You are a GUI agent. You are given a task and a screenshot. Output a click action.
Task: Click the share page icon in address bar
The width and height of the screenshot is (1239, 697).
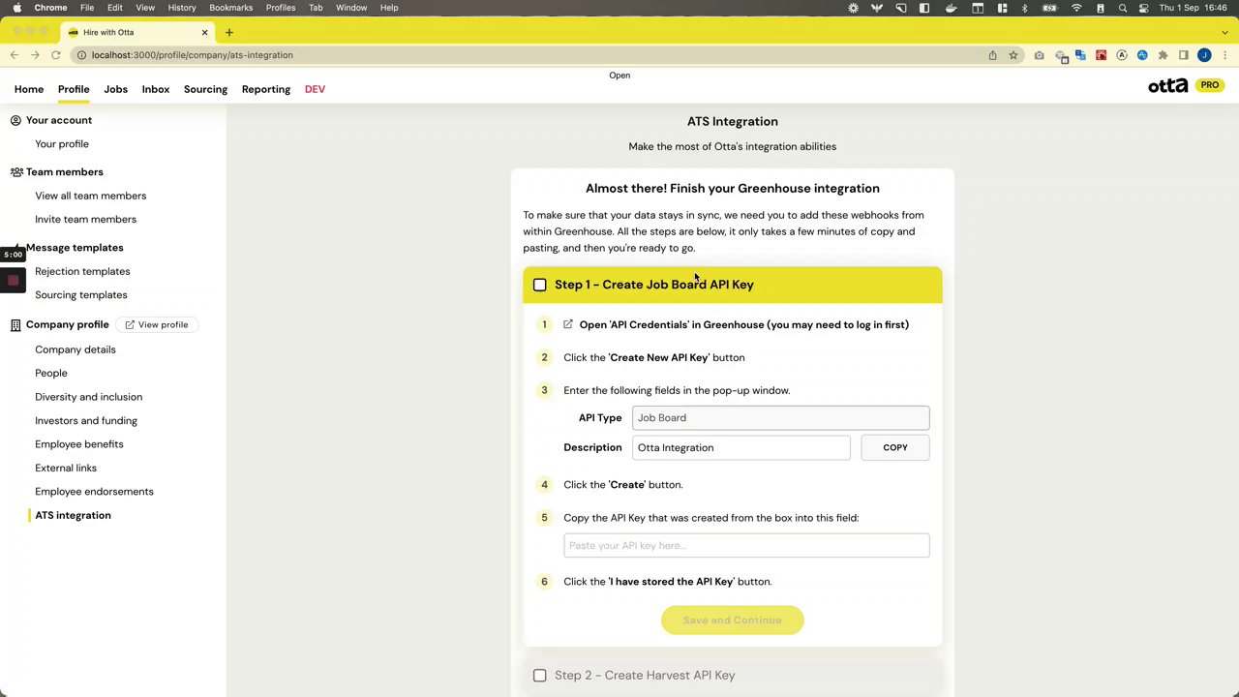992,55
